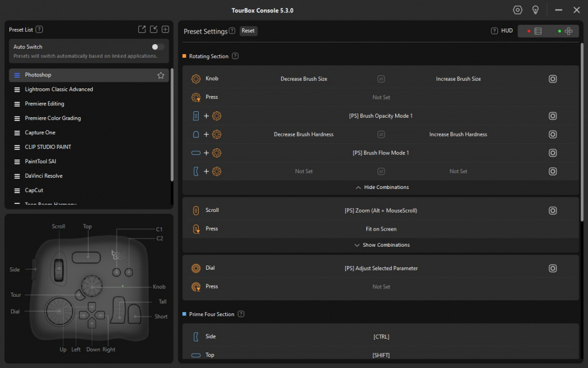Screen dimensions: 588x368
Task: Click the lightbulb tips icon
Action: click(x=536, y=10)
